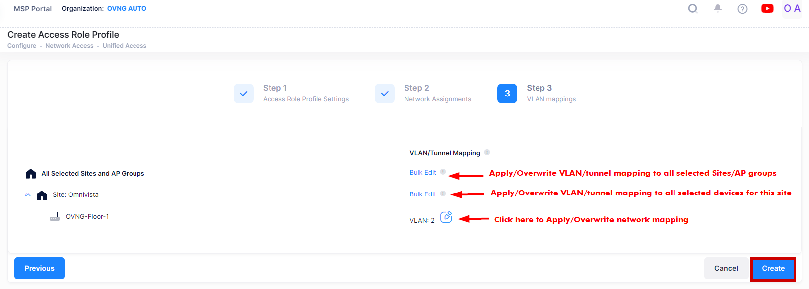The image size is (809, 289).
Task: Go to MSP Portal
Action: tap(33, 9)
